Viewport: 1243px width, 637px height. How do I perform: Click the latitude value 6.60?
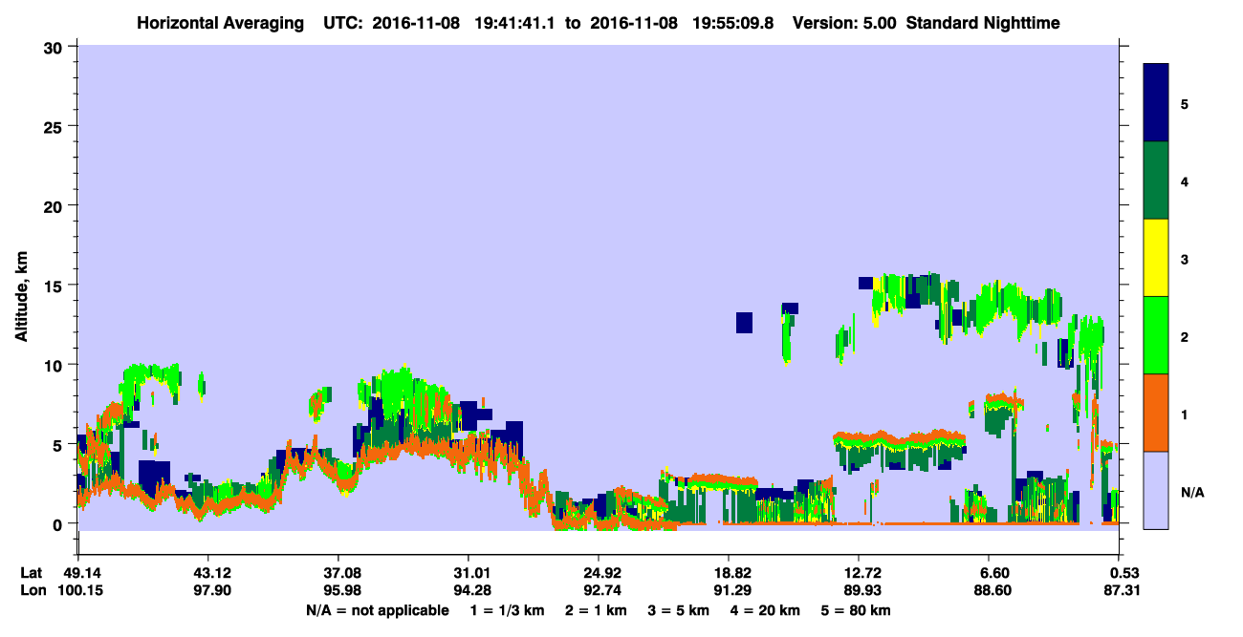[994, 573]
